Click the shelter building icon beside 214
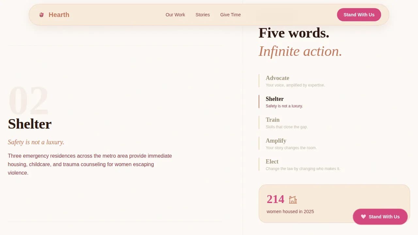 (x=293, y=199)
